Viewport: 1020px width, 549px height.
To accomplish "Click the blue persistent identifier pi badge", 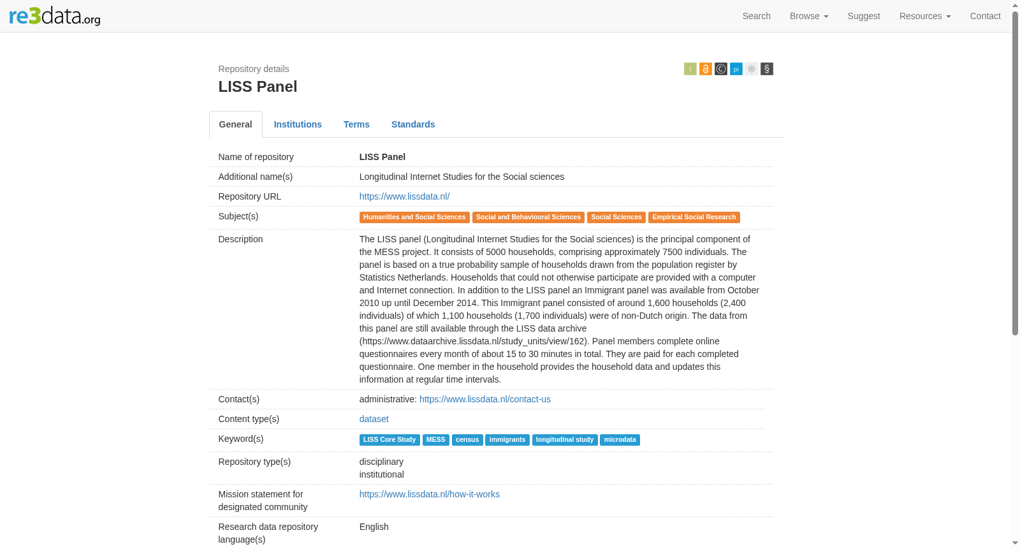I will [x=736, y=69].
